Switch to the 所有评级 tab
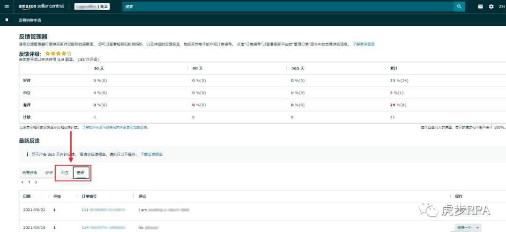 tap(30, 173)
